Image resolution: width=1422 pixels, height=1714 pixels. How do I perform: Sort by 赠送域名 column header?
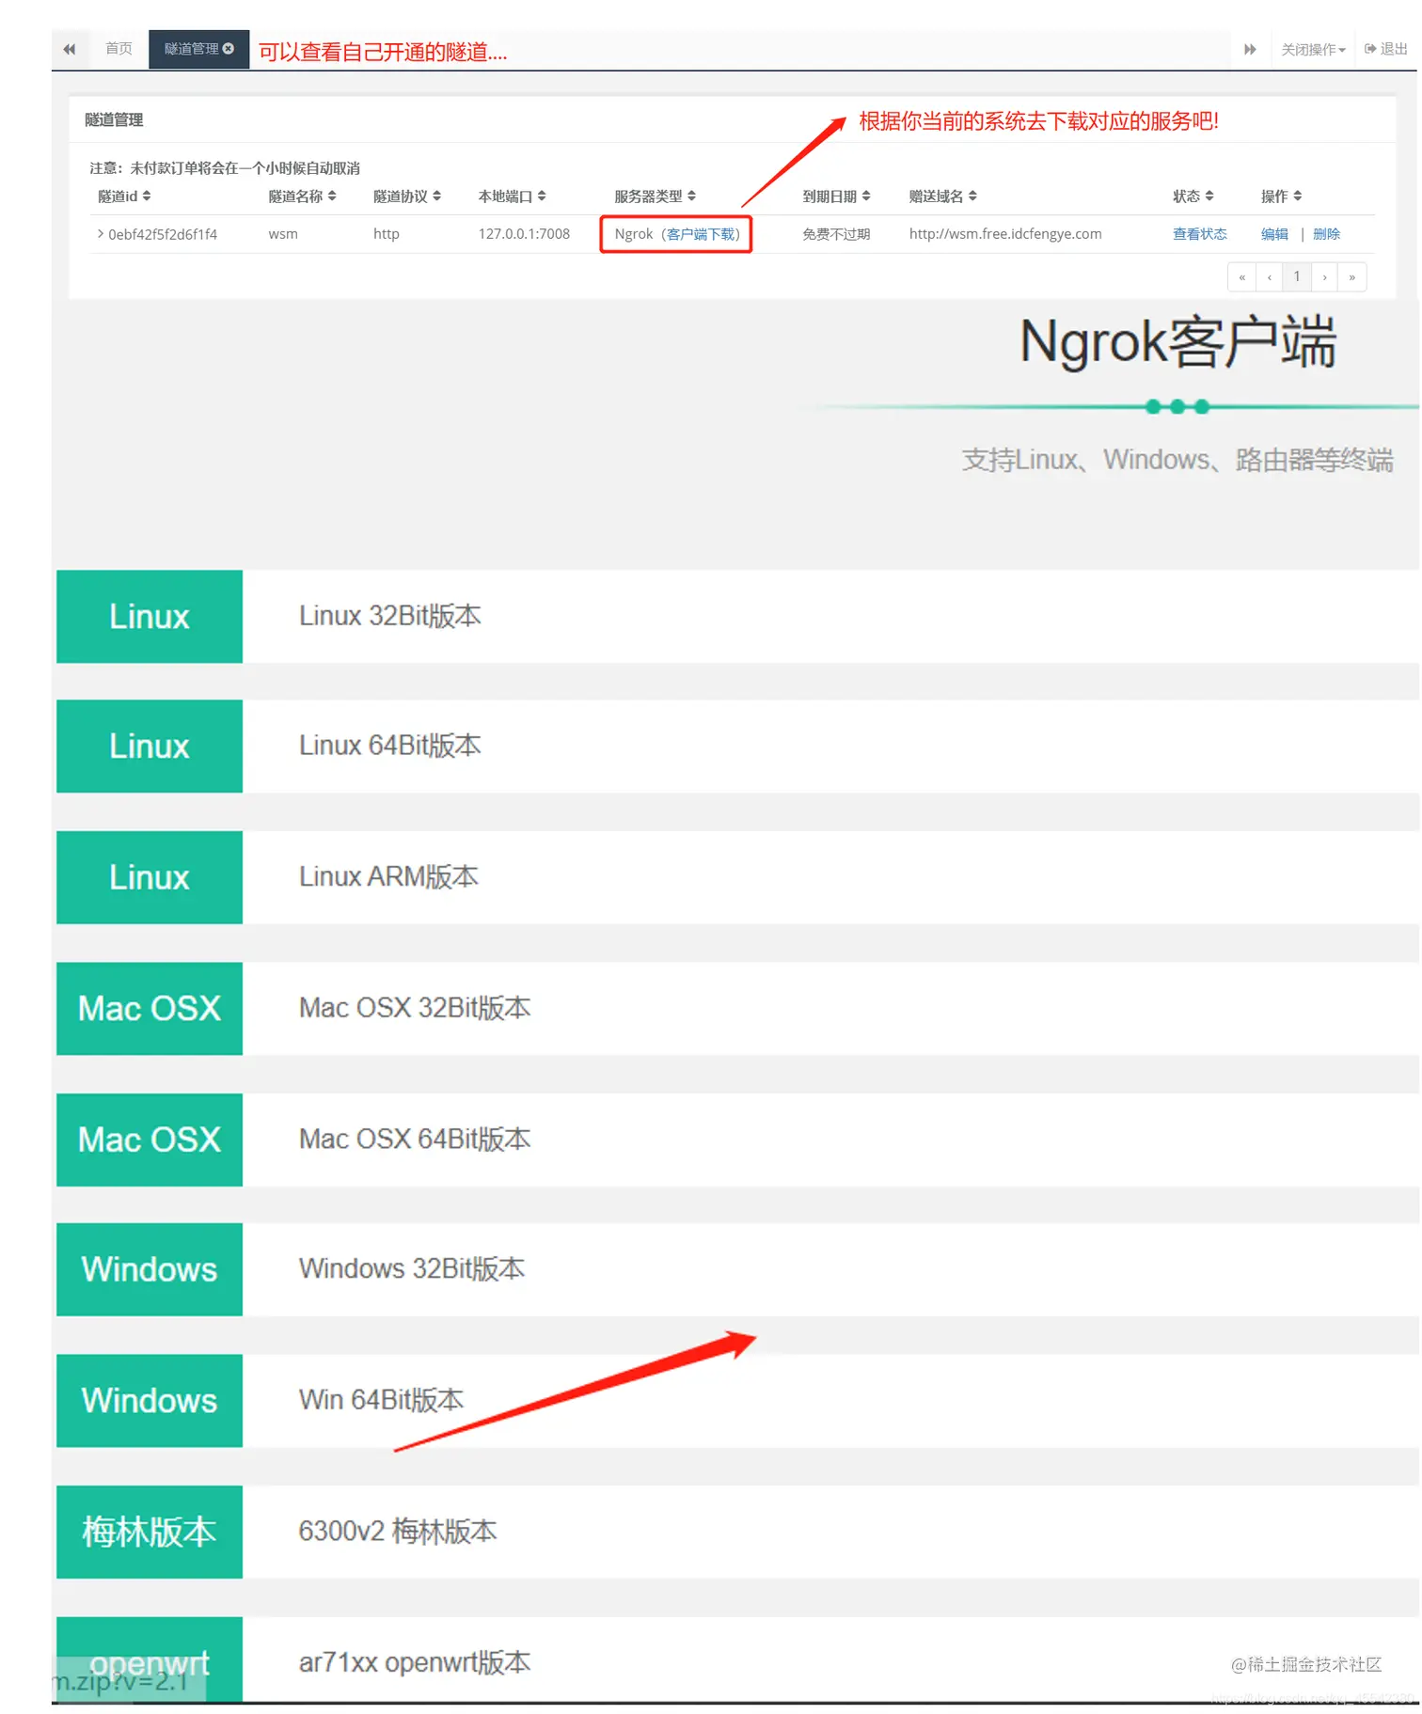point(942,196)
